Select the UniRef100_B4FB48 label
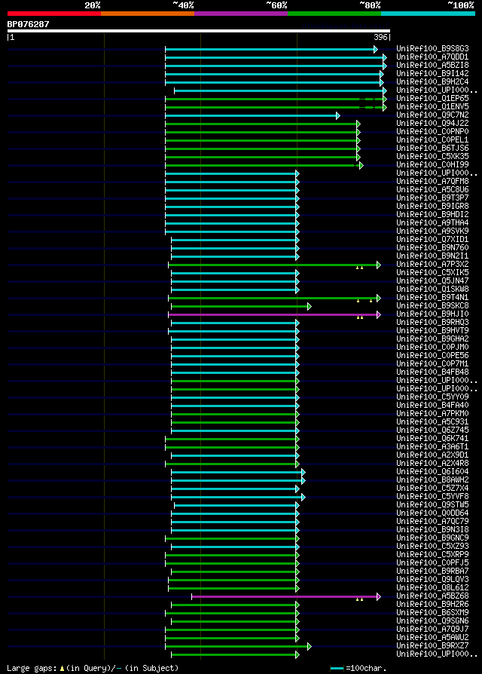Image resolution: width=482 pixels, height=674 pixels. 432,372
